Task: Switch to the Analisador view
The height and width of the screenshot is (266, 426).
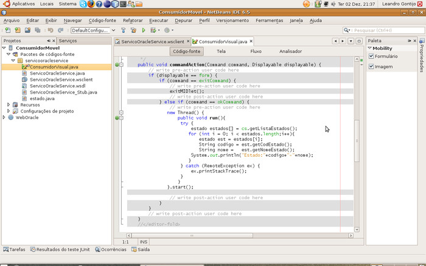Action: (290, 51)
